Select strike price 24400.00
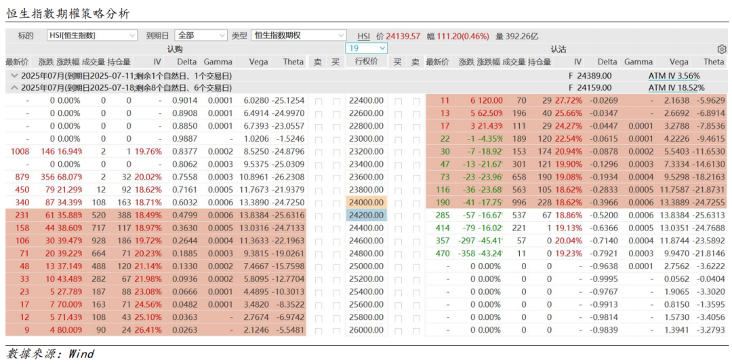This screenshot has height=364, width=732. tap(367, 228)
